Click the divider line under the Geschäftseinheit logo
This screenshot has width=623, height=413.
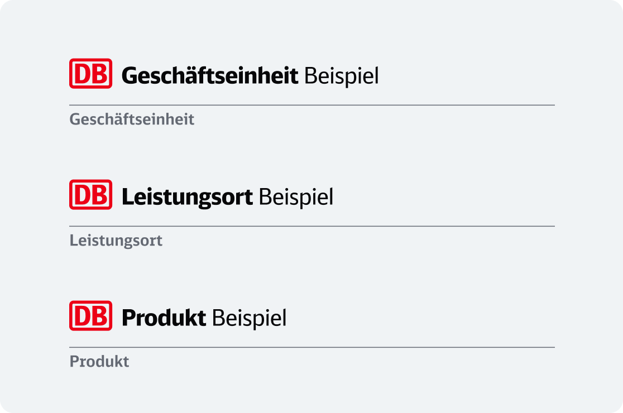[x=312, y=105]
